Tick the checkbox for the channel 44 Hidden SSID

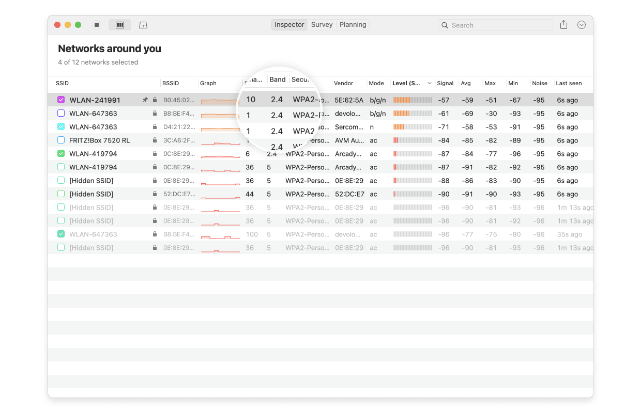(x=61, y=194)
